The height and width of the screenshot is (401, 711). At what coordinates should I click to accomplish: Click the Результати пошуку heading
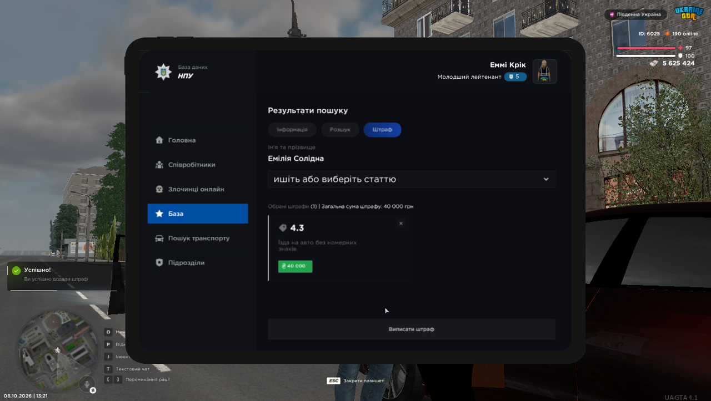coord(308,111)
